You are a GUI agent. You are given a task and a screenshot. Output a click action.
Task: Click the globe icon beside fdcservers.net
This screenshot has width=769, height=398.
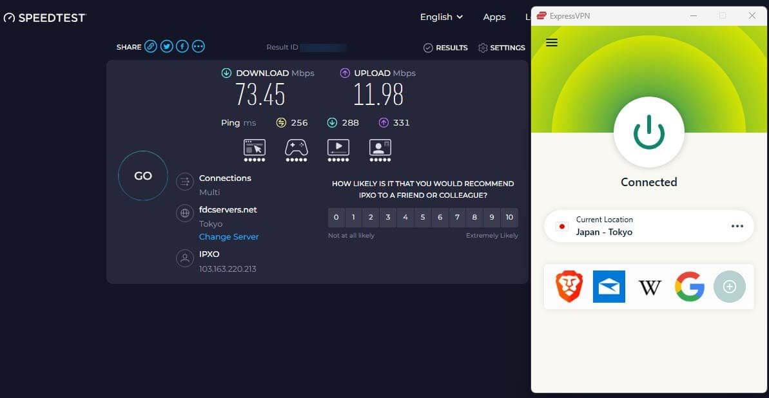coord(185,213)
